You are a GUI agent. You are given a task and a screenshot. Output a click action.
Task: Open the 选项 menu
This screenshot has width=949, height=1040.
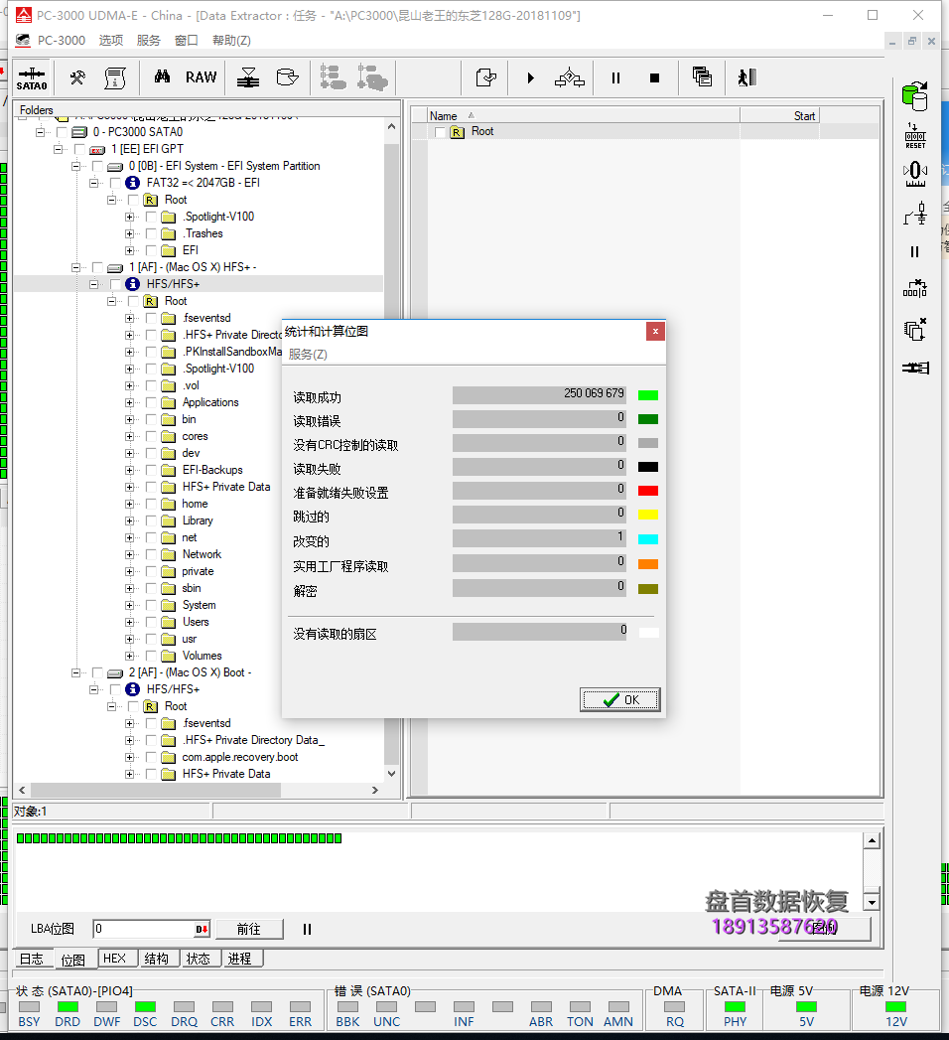(111, 41)
